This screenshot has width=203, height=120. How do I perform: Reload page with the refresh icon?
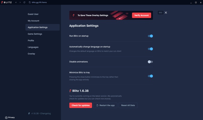(x=24, y=2)
